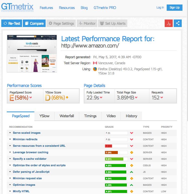Viewport: 188px width, 194px height.
Task: Go to the Blog page
Action: pos(84,8)
